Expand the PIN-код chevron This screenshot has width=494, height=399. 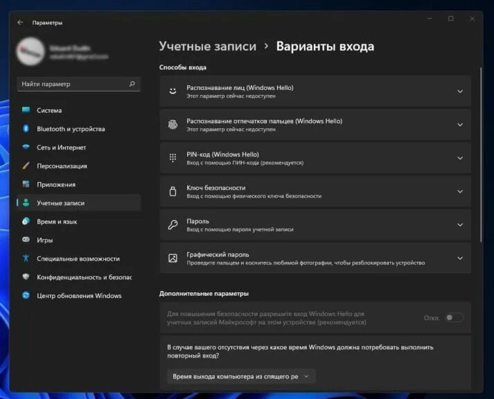[460, 158]
